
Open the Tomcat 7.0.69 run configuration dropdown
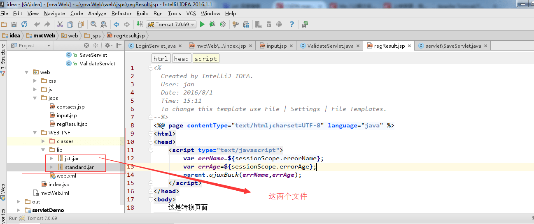(x=170, y=24)
